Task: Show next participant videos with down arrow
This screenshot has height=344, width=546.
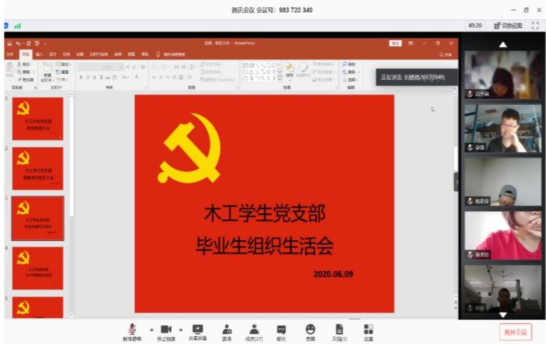Action: point(503,315)
